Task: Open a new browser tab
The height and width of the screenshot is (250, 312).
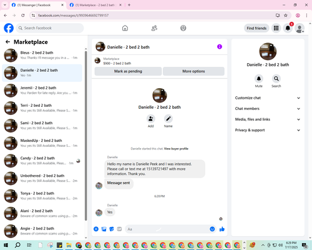Action: pyautogui.click(x=129, y=5)
